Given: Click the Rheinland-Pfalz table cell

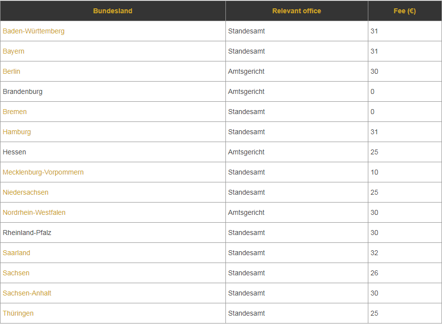Looking at the screenshot, I should point(27,233).
